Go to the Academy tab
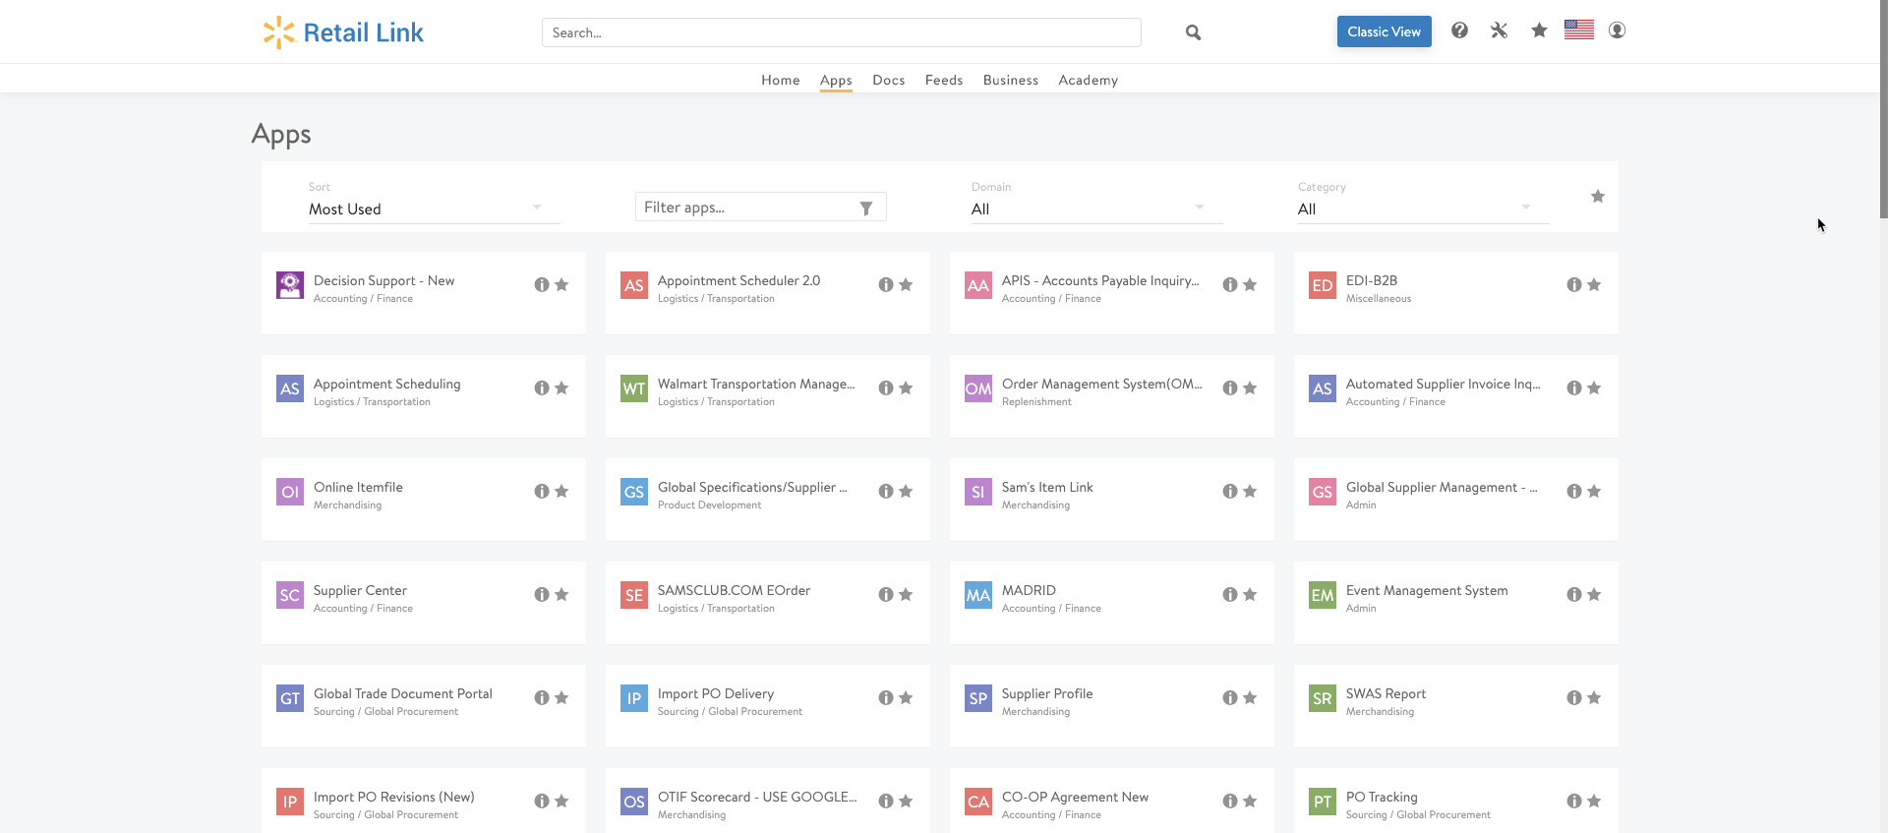This screenshot has width=1888, height=833. (1088, 80)
